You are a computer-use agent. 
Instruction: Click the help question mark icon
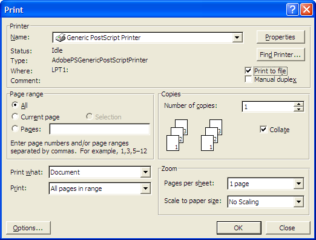292,10
